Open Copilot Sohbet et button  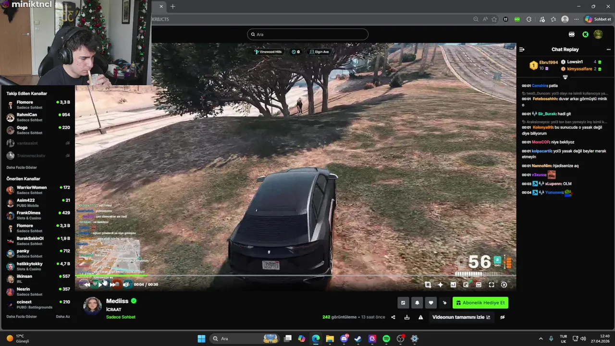tap(598, 19)
